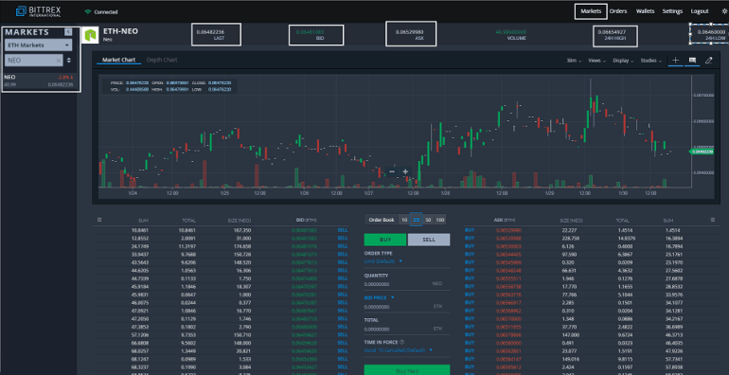Click BUY at ask 0.06529980
This screenshot has width=729, height=375.
pyautogui.click(x=470, y=230)
